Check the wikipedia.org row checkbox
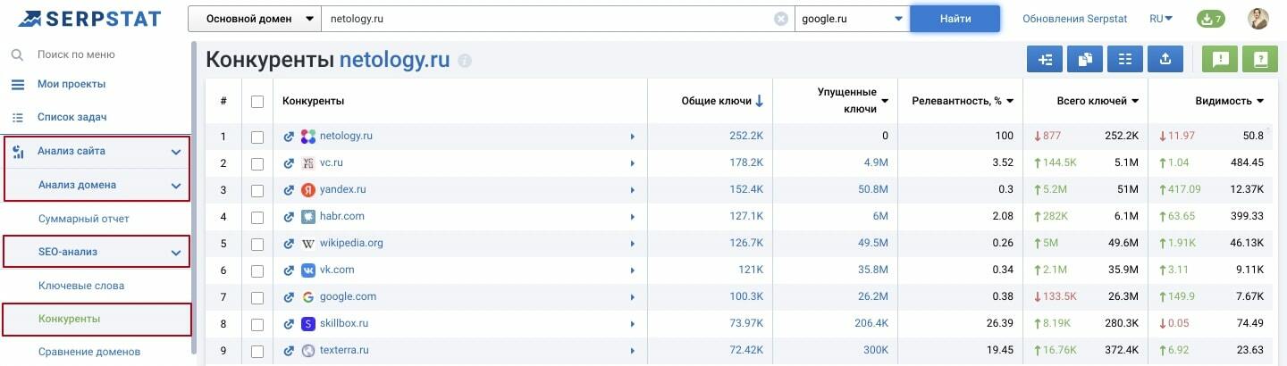1287x366 pixels. (x=257, y=244)
